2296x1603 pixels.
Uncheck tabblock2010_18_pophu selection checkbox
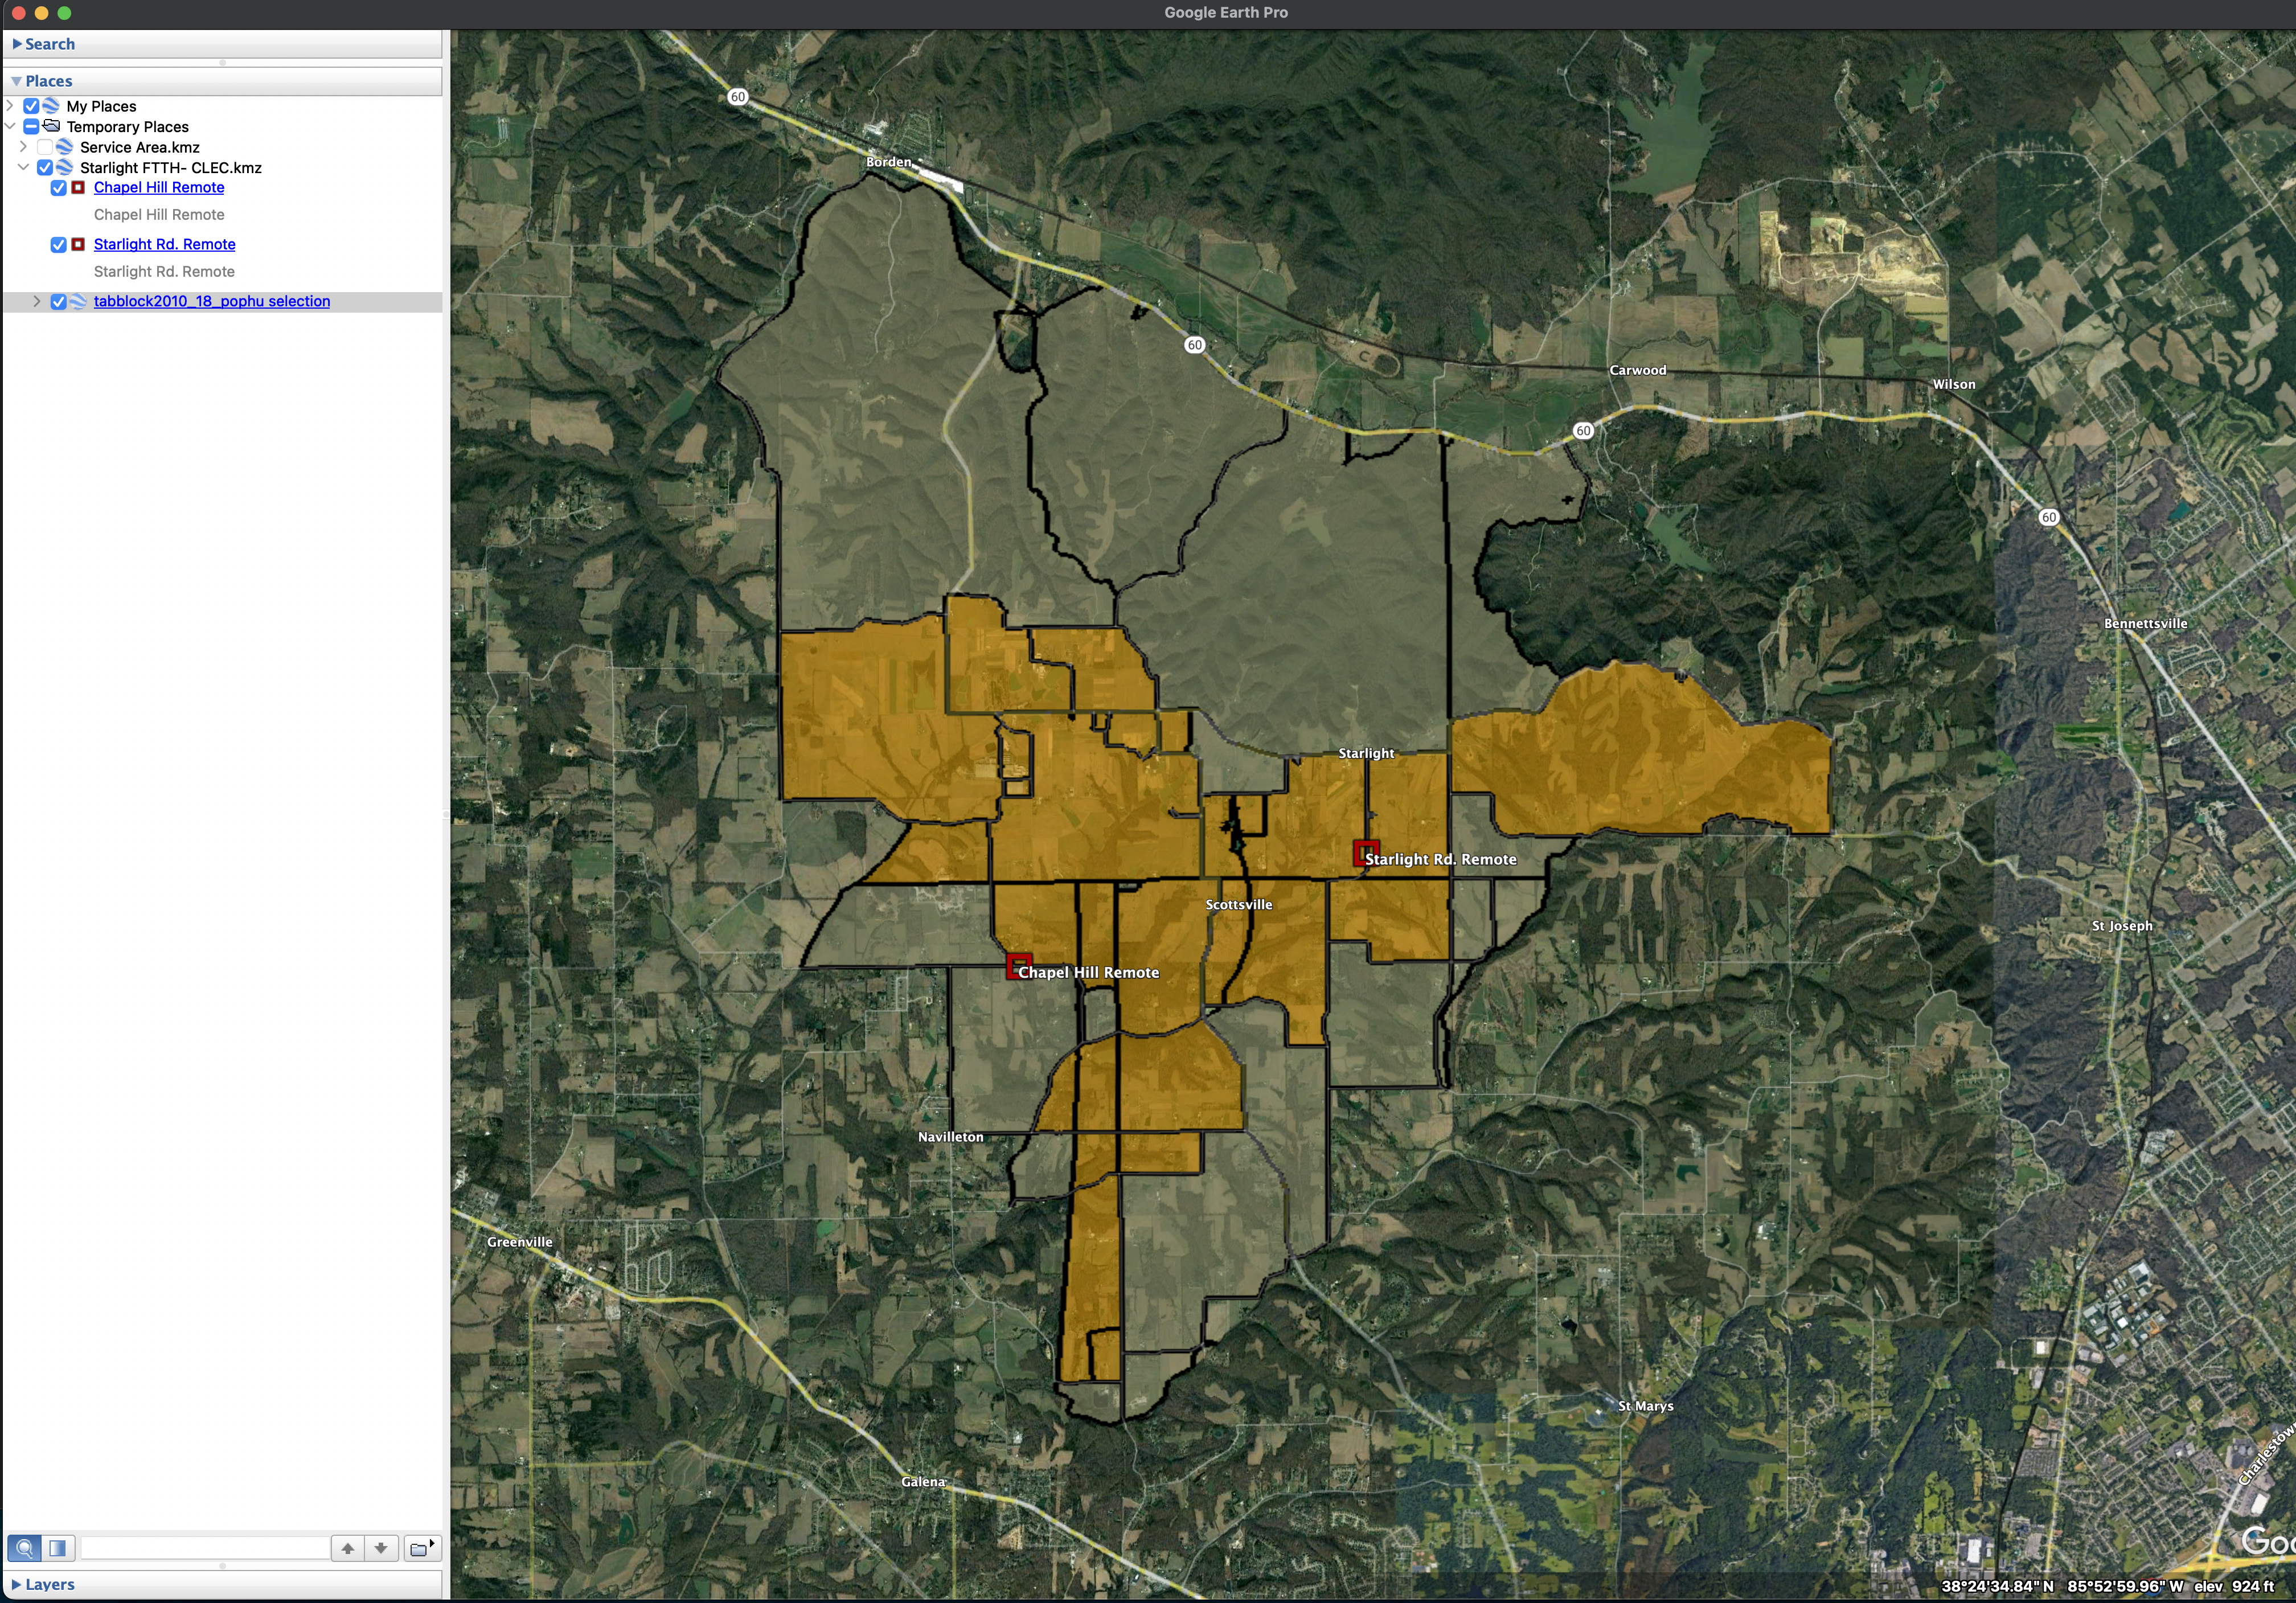[58, 302]
